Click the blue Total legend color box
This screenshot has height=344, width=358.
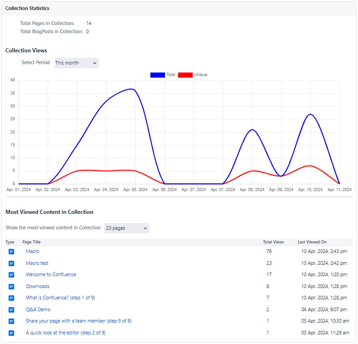click(x=157, y=75)
